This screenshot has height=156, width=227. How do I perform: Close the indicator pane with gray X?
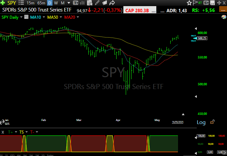3,132
